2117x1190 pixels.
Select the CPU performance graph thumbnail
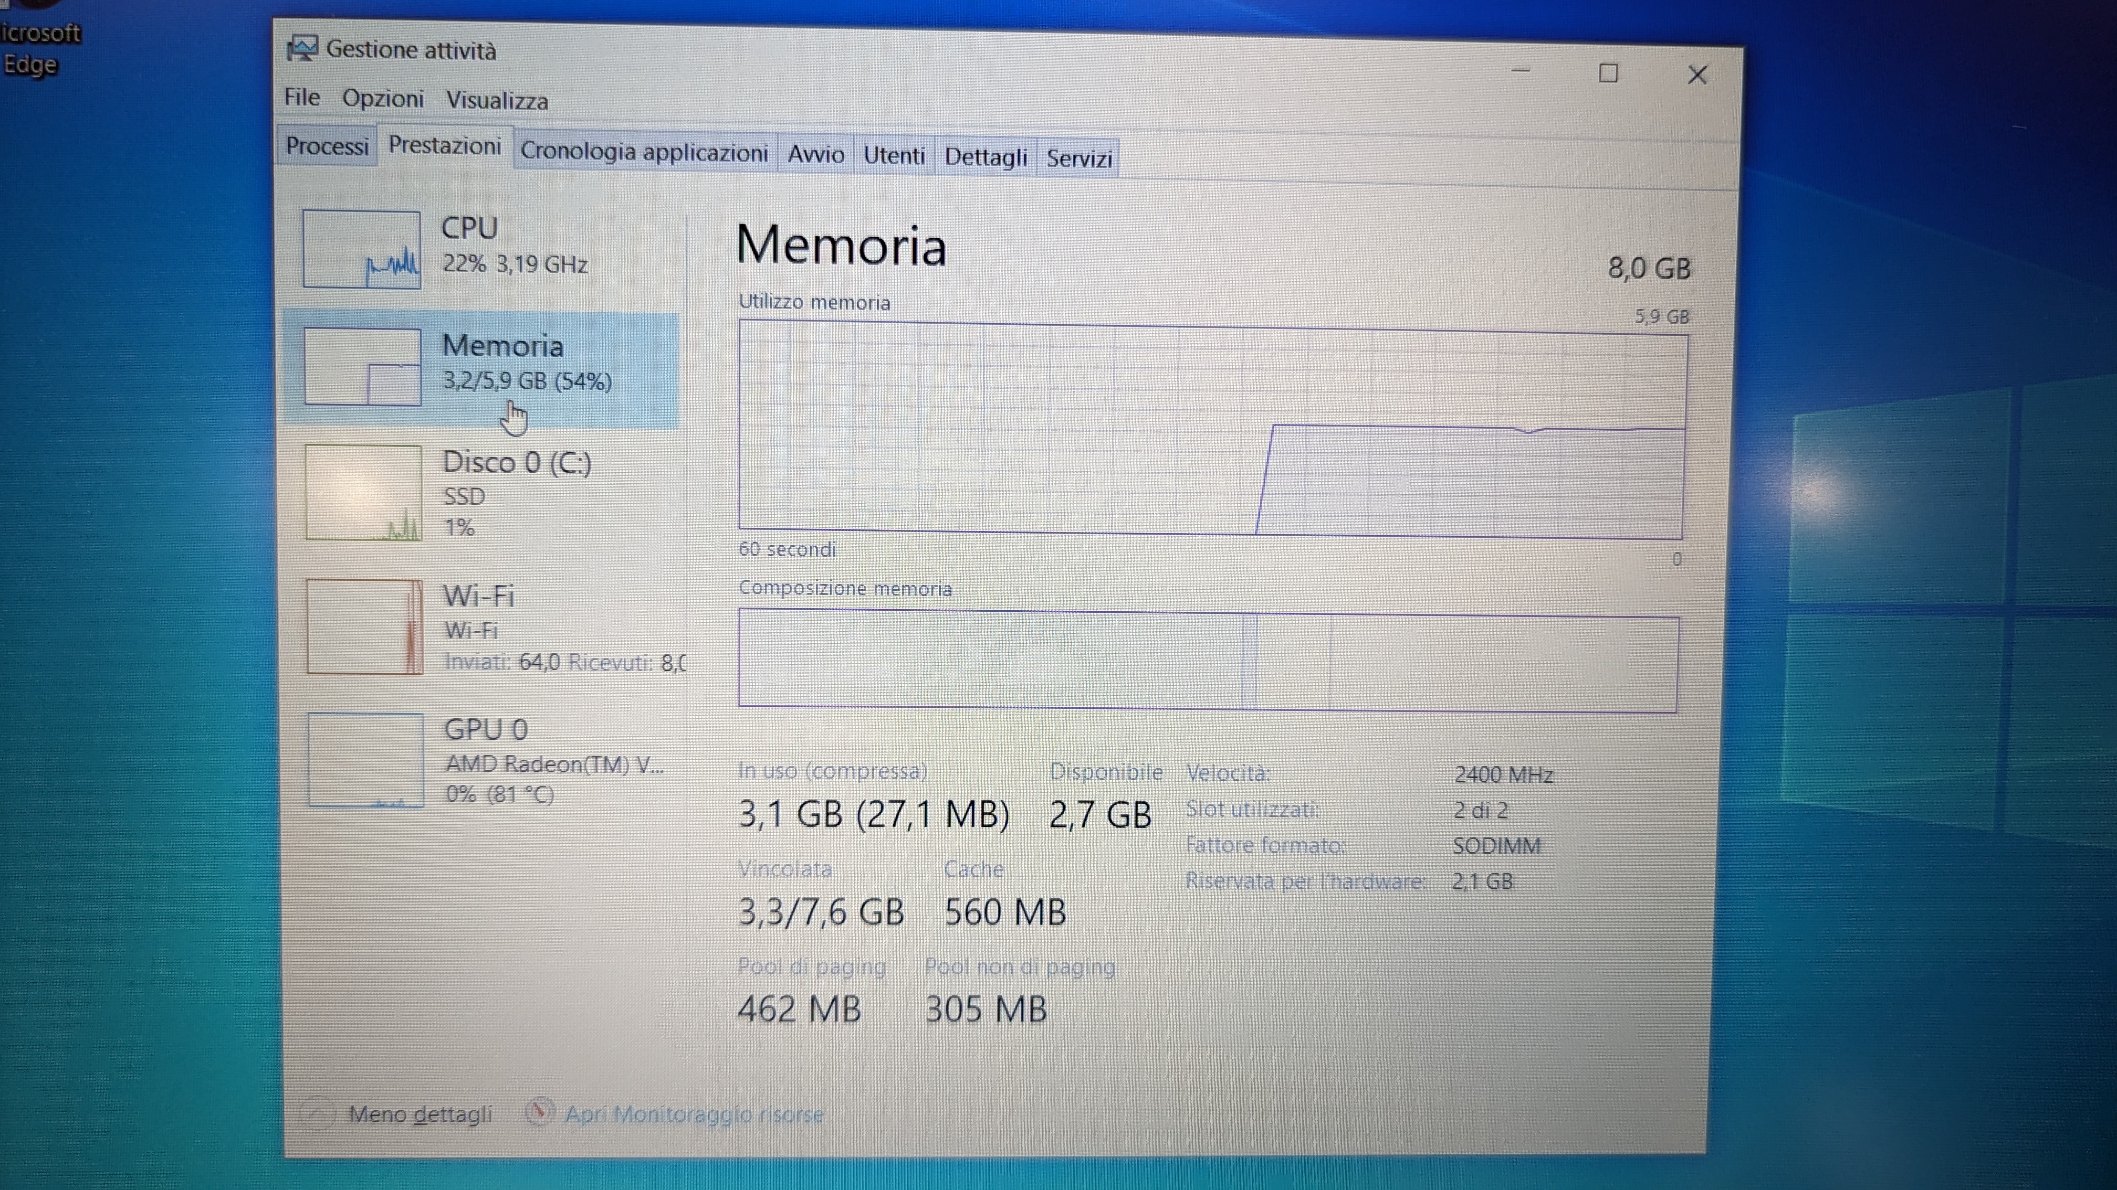pyautogui.click(x=362, y=249)
